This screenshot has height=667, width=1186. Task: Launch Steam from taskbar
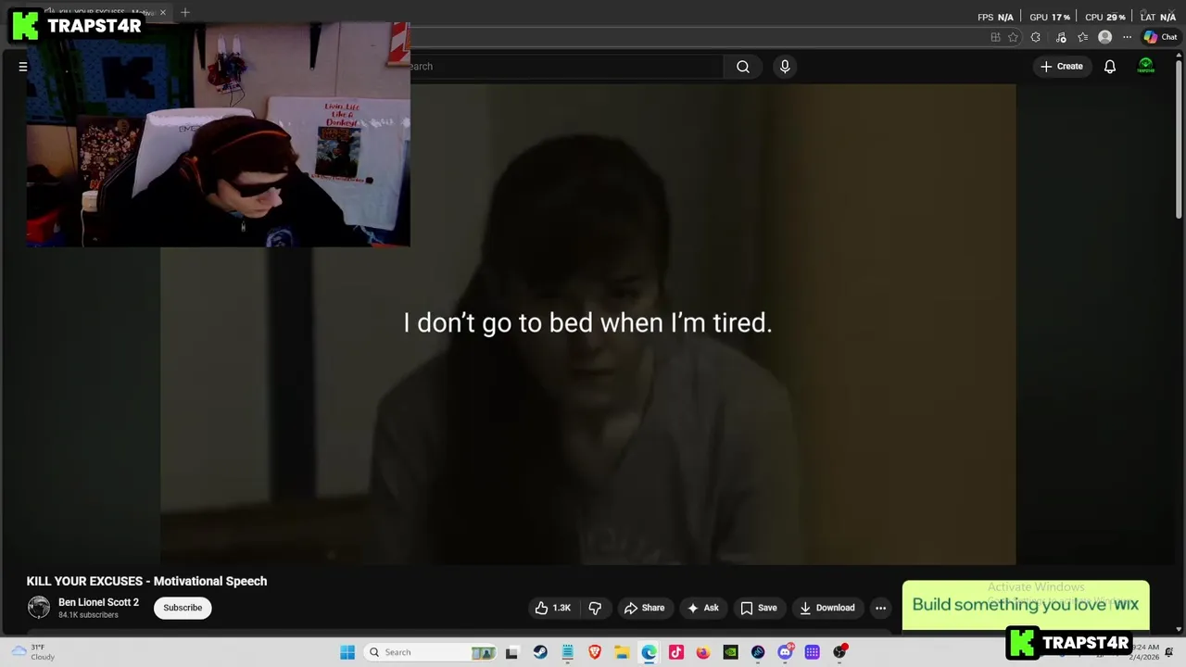[540, 652]
